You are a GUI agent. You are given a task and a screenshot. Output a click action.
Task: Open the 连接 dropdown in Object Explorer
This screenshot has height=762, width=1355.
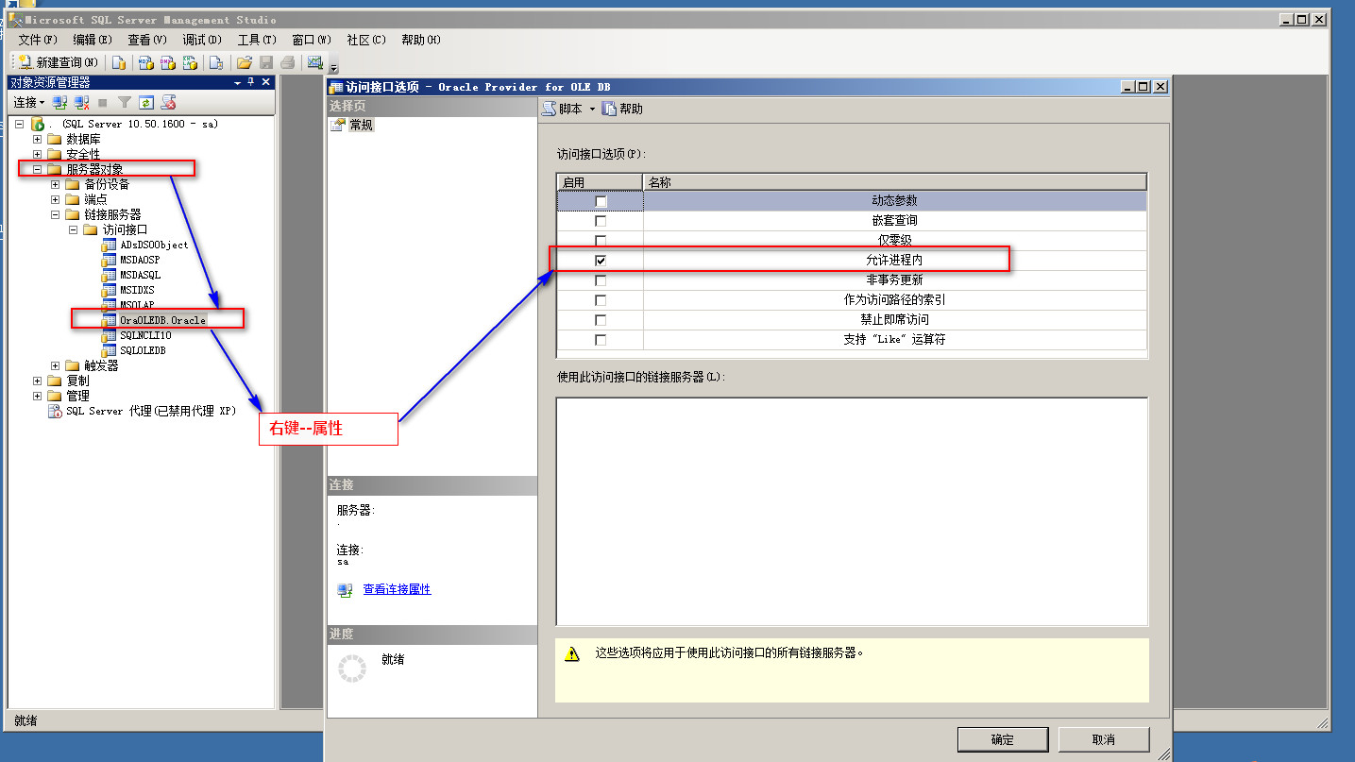(x=28, y=102)
